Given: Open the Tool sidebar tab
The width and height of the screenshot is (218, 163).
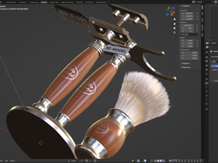Looking at the screenshot, I should click(202, 14).
